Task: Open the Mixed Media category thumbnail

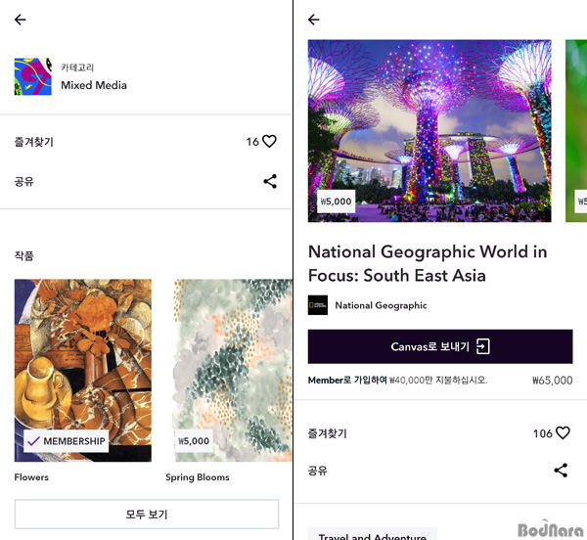Action: (x=33, y=76)
